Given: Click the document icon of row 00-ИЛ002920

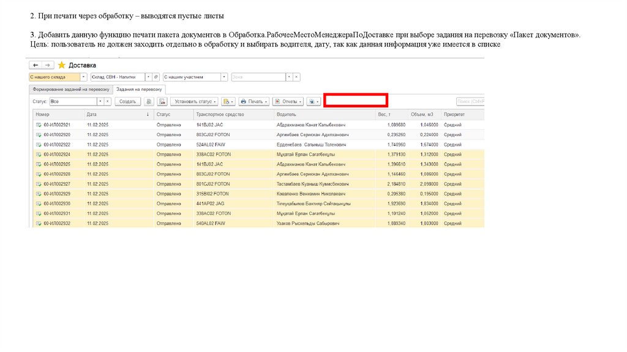Looking at the screenshot, I should click(x=39, y=135).
